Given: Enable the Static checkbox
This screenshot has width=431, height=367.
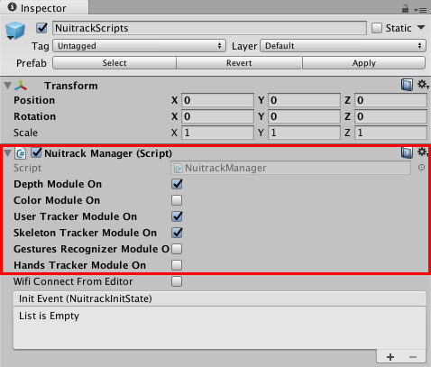Looking at the screenshot, I should click(377, 28).
